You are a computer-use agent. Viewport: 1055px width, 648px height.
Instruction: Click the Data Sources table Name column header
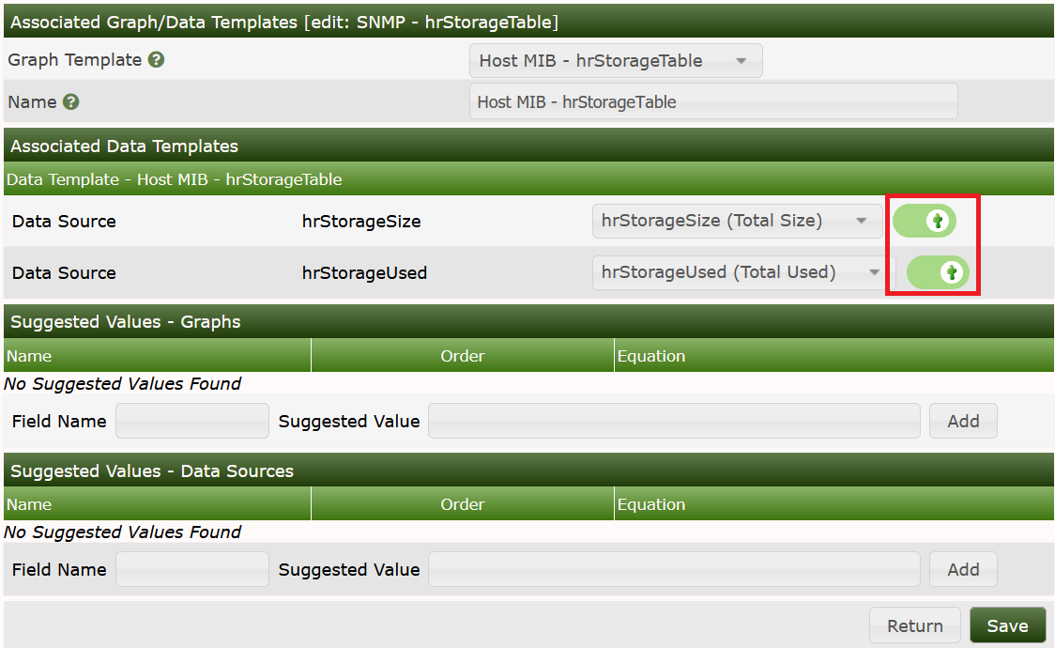(x=29, y=504)
